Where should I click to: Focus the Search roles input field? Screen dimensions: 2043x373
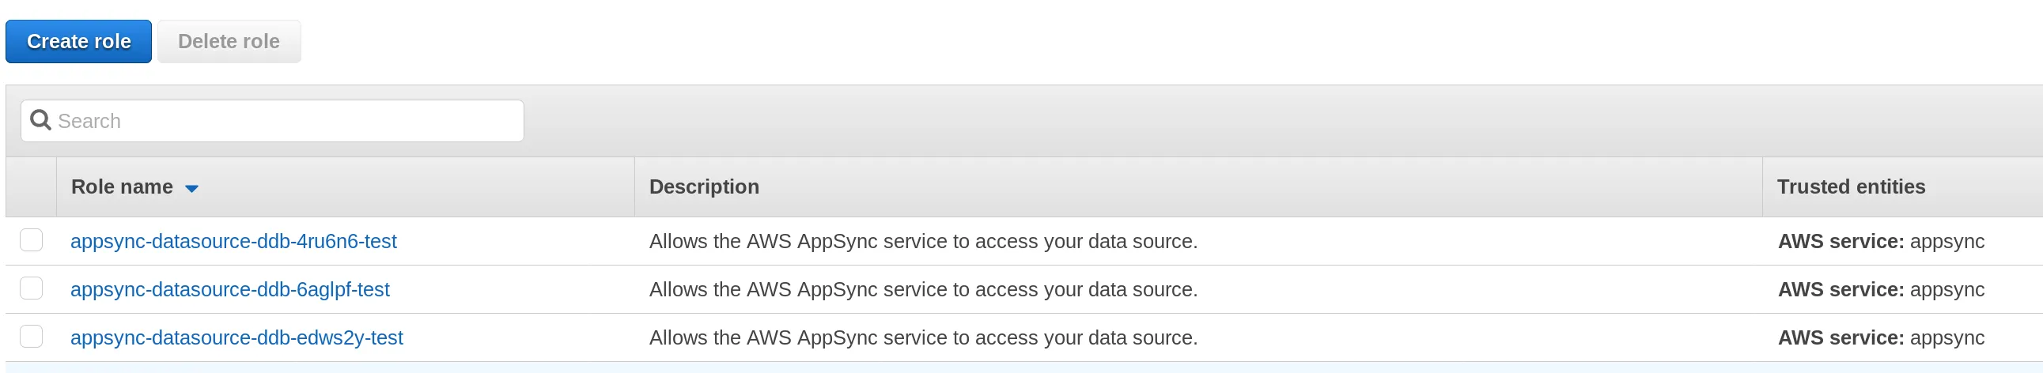click(286, 121)
